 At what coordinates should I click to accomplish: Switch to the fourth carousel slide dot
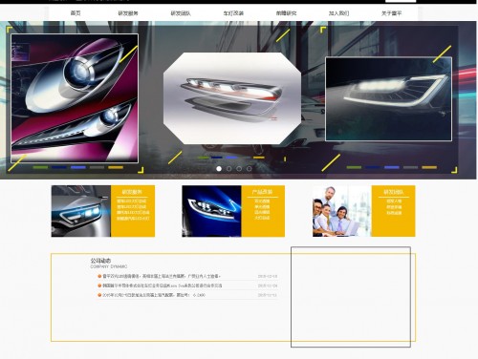[249, 169]
